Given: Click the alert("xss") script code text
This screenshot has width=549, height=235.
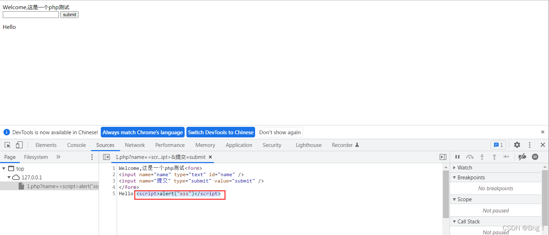Looking at the screenshot, I should [177, 193].
